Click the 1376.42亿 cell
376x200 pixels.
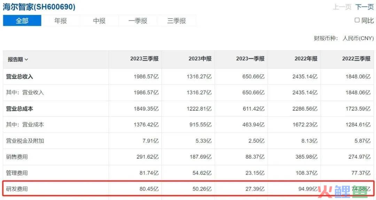coord(146,125)
